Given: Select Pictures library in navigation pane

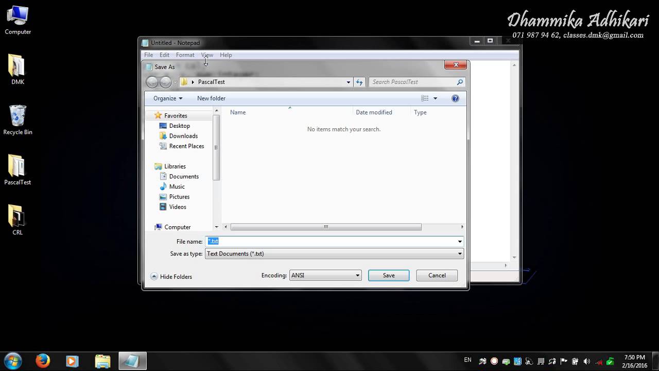Looking at the screenshot, I should tap(179, 197).
